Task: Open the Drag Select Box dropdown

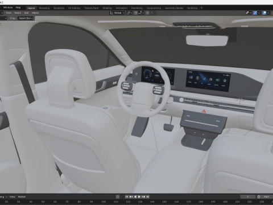Action: pos(26,18)
